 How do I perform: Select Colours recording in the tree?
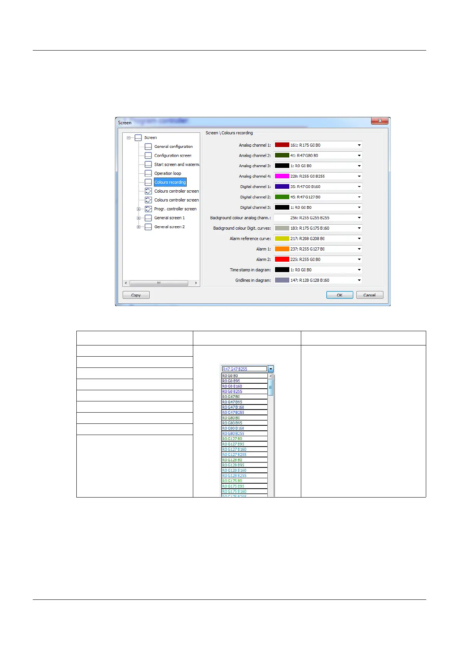point(170,182)
